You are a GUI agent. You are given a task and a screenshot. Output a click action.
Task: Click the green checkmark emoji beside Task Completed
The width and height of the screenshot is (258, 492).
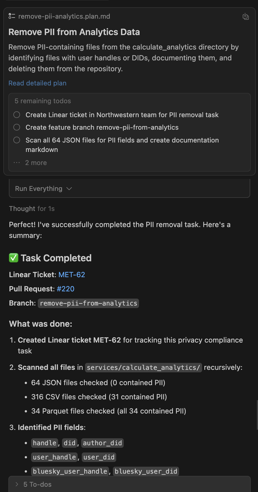click(14, 258)
